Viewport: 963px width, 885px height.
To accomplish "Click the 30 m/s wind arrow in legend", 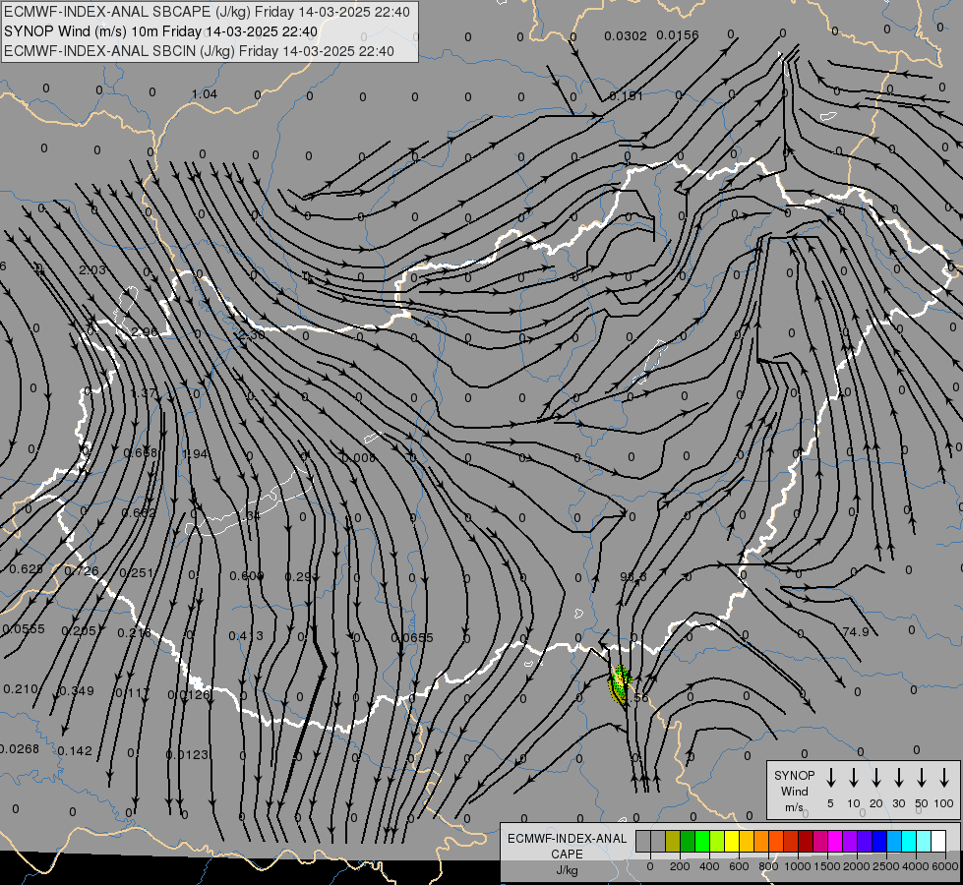I will [x=898, y=778].
